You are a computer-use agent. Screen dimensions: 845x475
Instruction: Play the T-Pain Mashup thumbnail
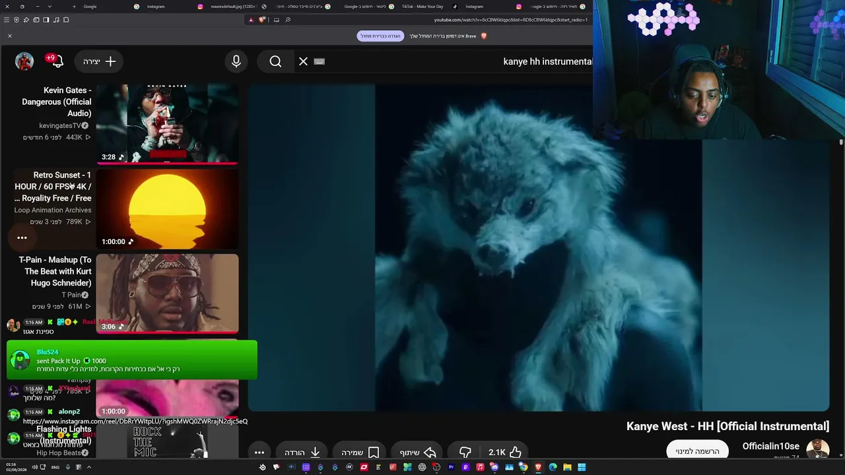(x=167, y=294)
